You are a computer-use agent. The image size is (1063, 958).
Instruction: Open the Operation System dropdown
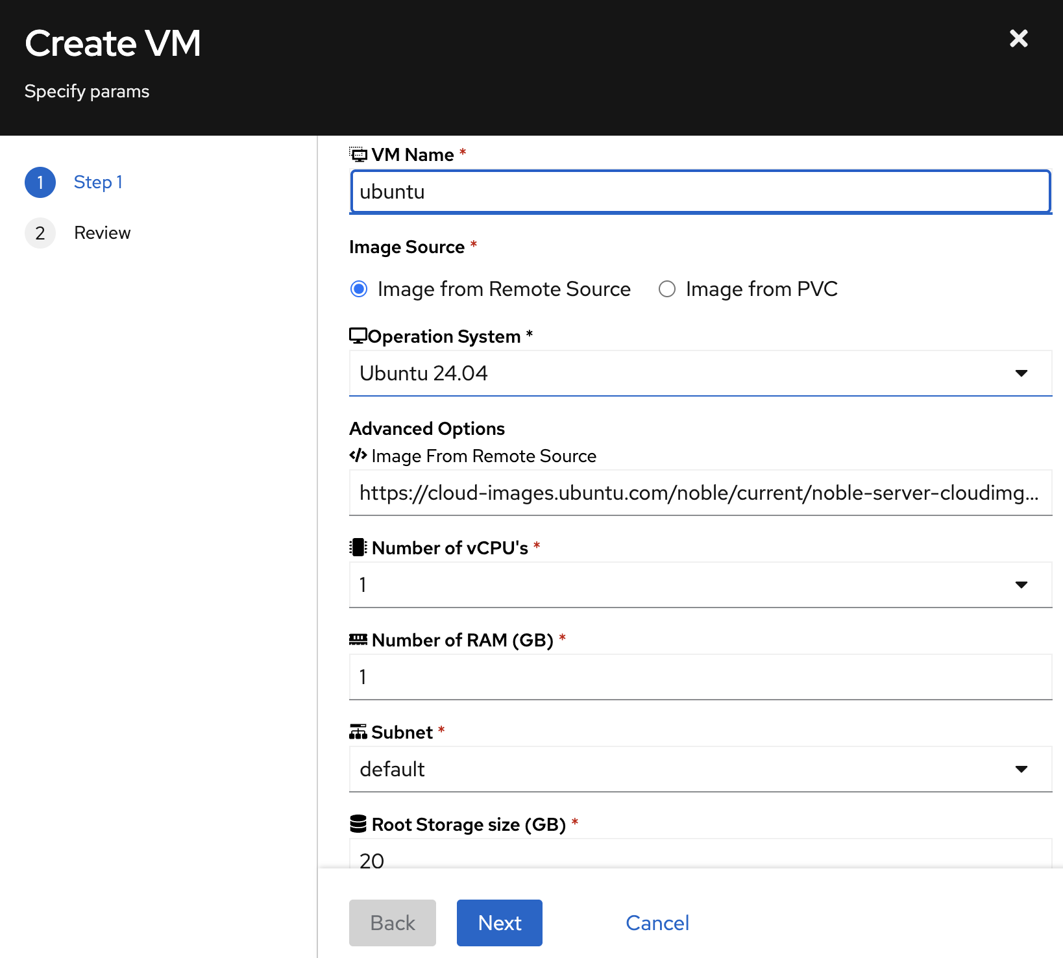700,373
